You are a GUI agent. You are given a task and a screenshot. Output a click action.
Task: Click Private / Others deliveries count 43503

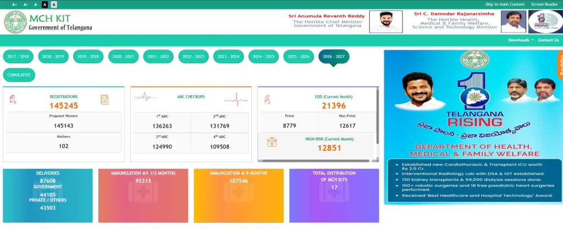tap(48, 208)
